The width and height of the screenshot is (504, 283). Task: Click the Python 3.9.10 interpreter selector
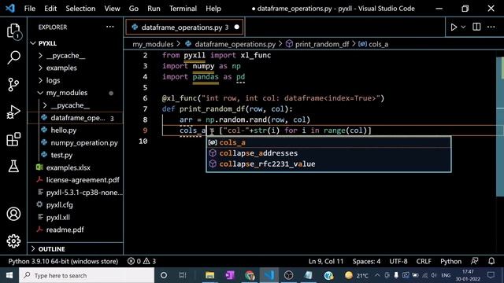tap(63, 261)
